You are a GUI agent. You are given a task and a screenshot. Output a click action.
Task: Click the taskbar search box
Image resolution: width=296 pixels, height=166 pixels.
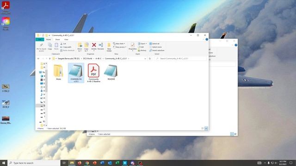pyautogui.click(x=34, y=163)
